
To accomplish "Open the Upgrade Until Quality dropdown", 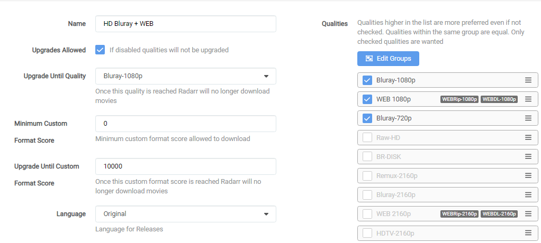I will point(185,76).
